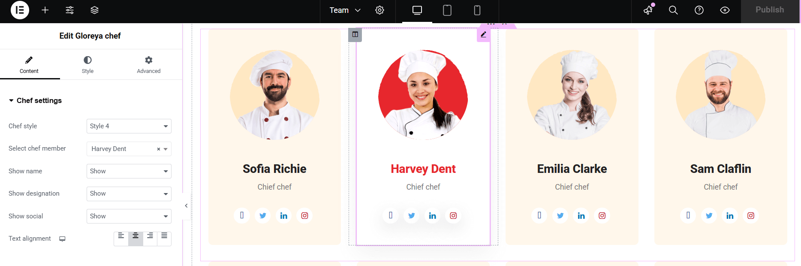Switch to the Style tab
The image size is (801, 266).
(87, 64)
